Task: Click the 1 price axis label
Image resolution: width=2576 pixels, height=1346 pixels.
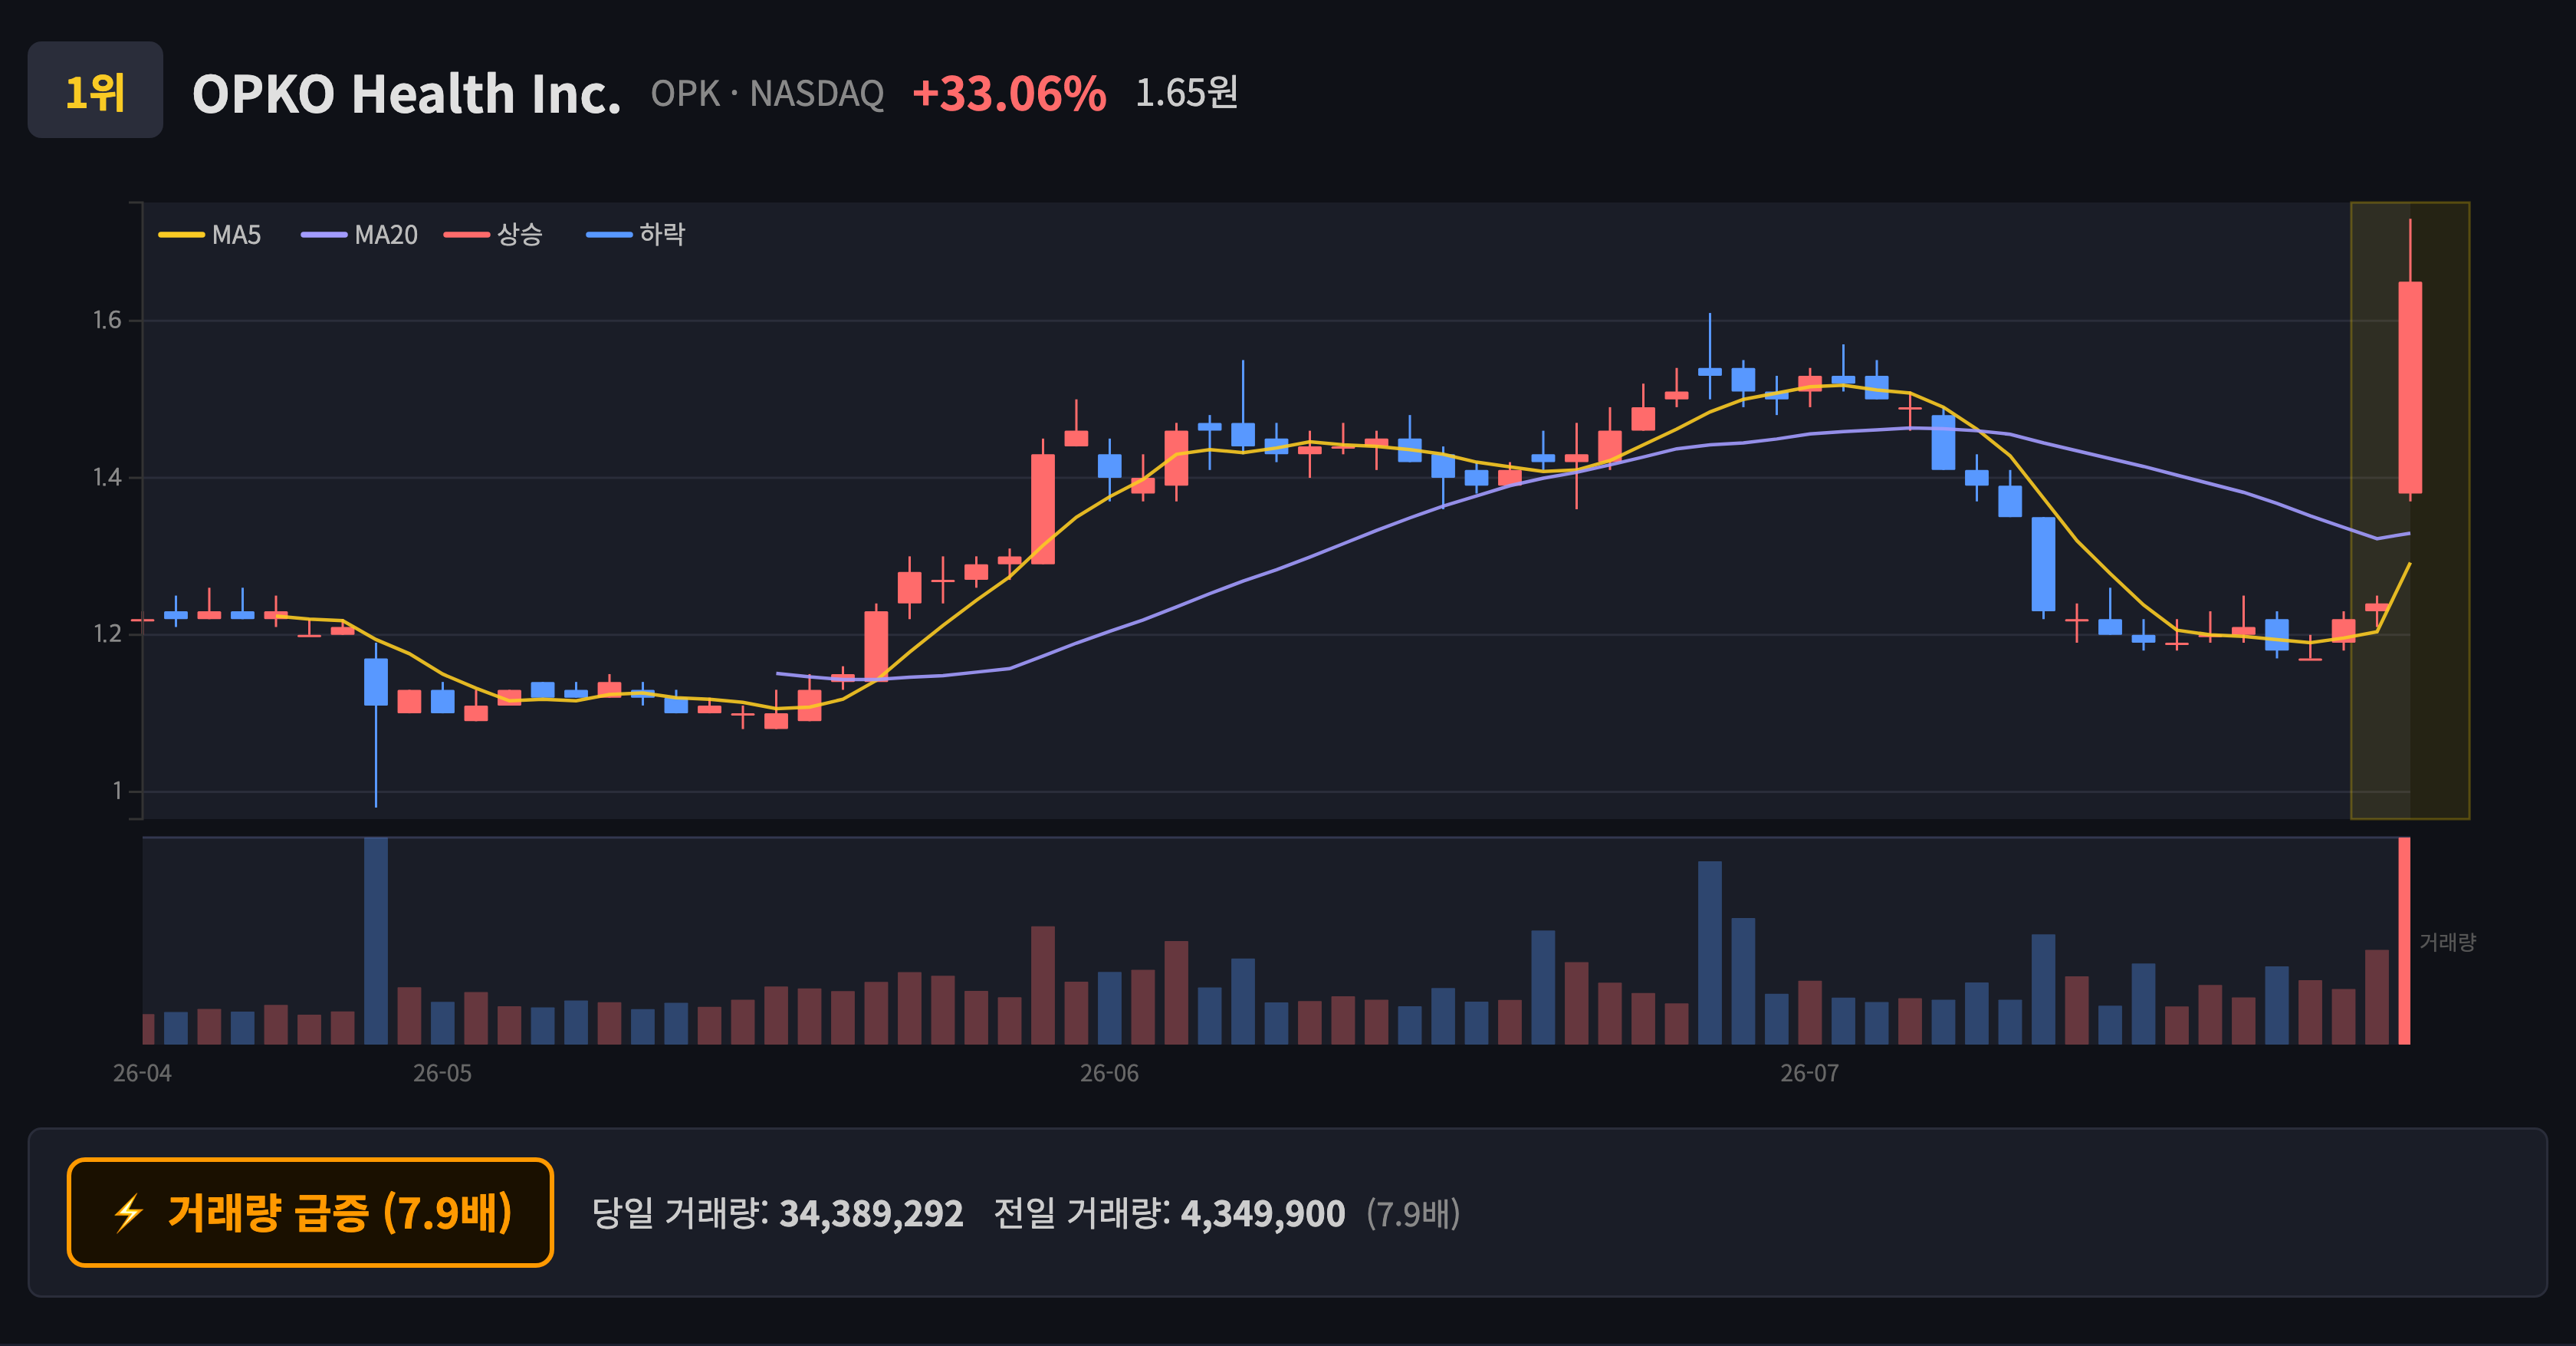Action: [x=117, y=791]
